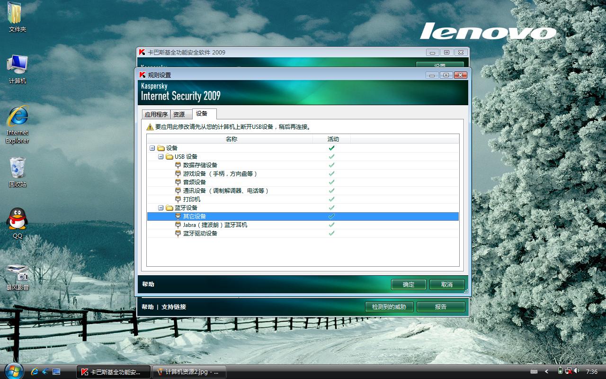
Task: Collapse the USB 设备 tree node
Action: coord(160,157)
